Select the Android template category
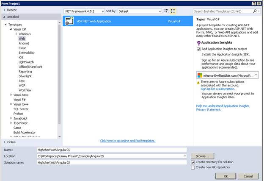 pos(24,43)
